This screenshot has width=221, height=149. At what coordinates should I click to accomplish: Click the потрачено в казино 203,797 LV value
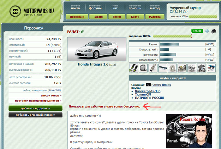pyautogui.click(x=53, y=64)
